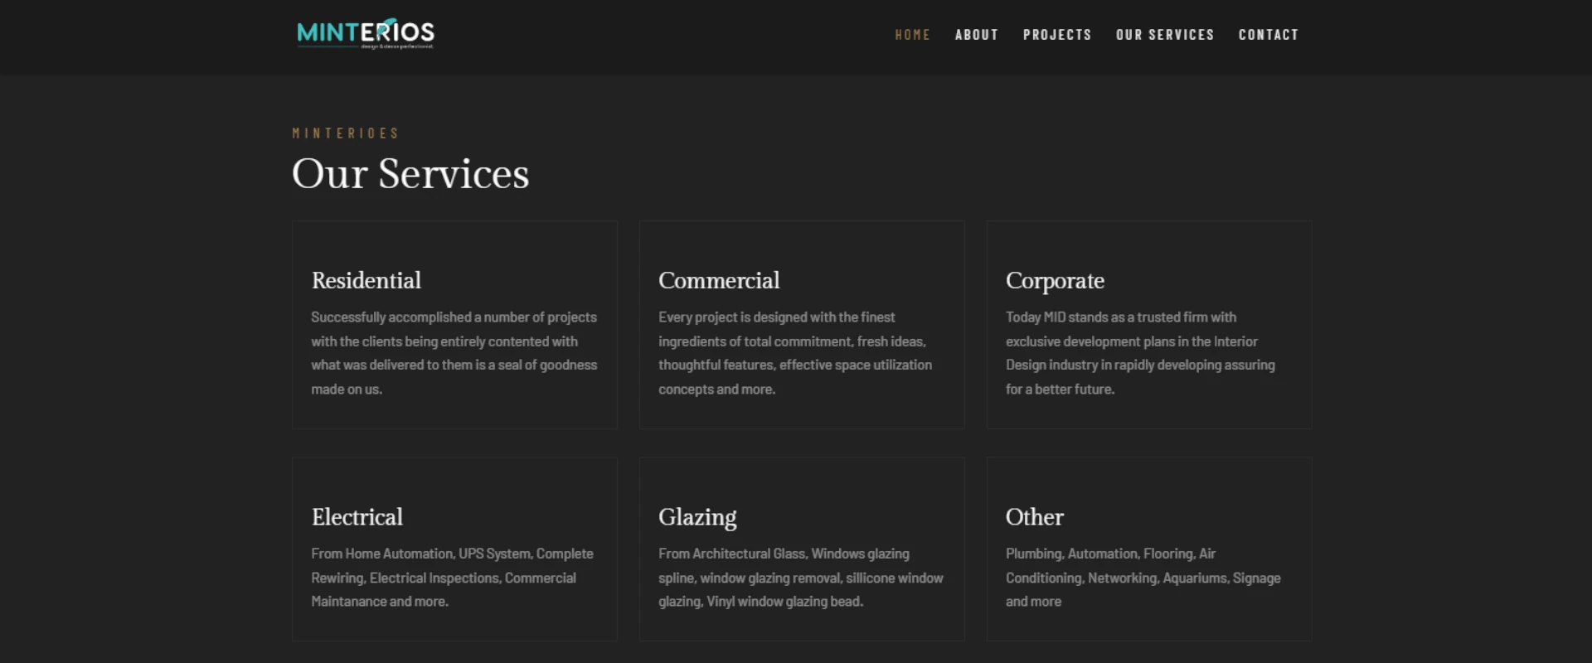
Task: Click the small MINTERIOES subtitle label
Action: tap(346, 133)
